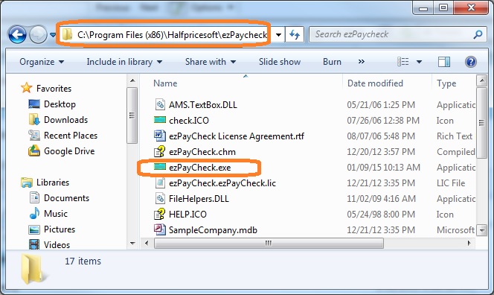Open the Include in library menu

click(124, 62)
